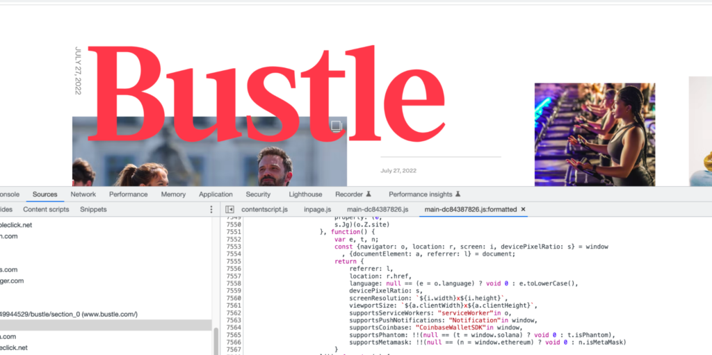Image resolution: width=712 pixels, height=355 pixels.
Task: Switch to the Sources panel tab
Action: coord(45,195)
